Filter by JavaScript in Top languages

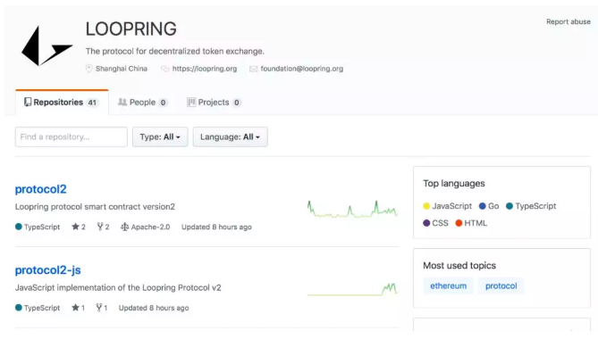tap(448, 206)
